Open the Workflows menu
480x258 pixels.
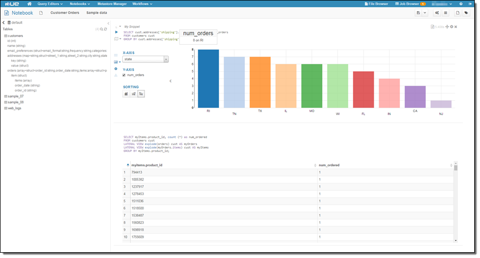[142, 4]
